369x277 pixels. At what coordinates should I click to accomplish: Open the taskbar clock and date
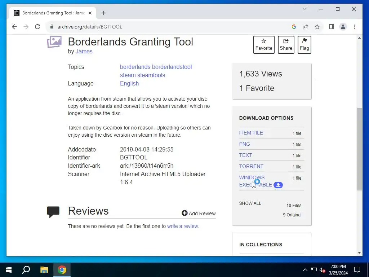338,270
